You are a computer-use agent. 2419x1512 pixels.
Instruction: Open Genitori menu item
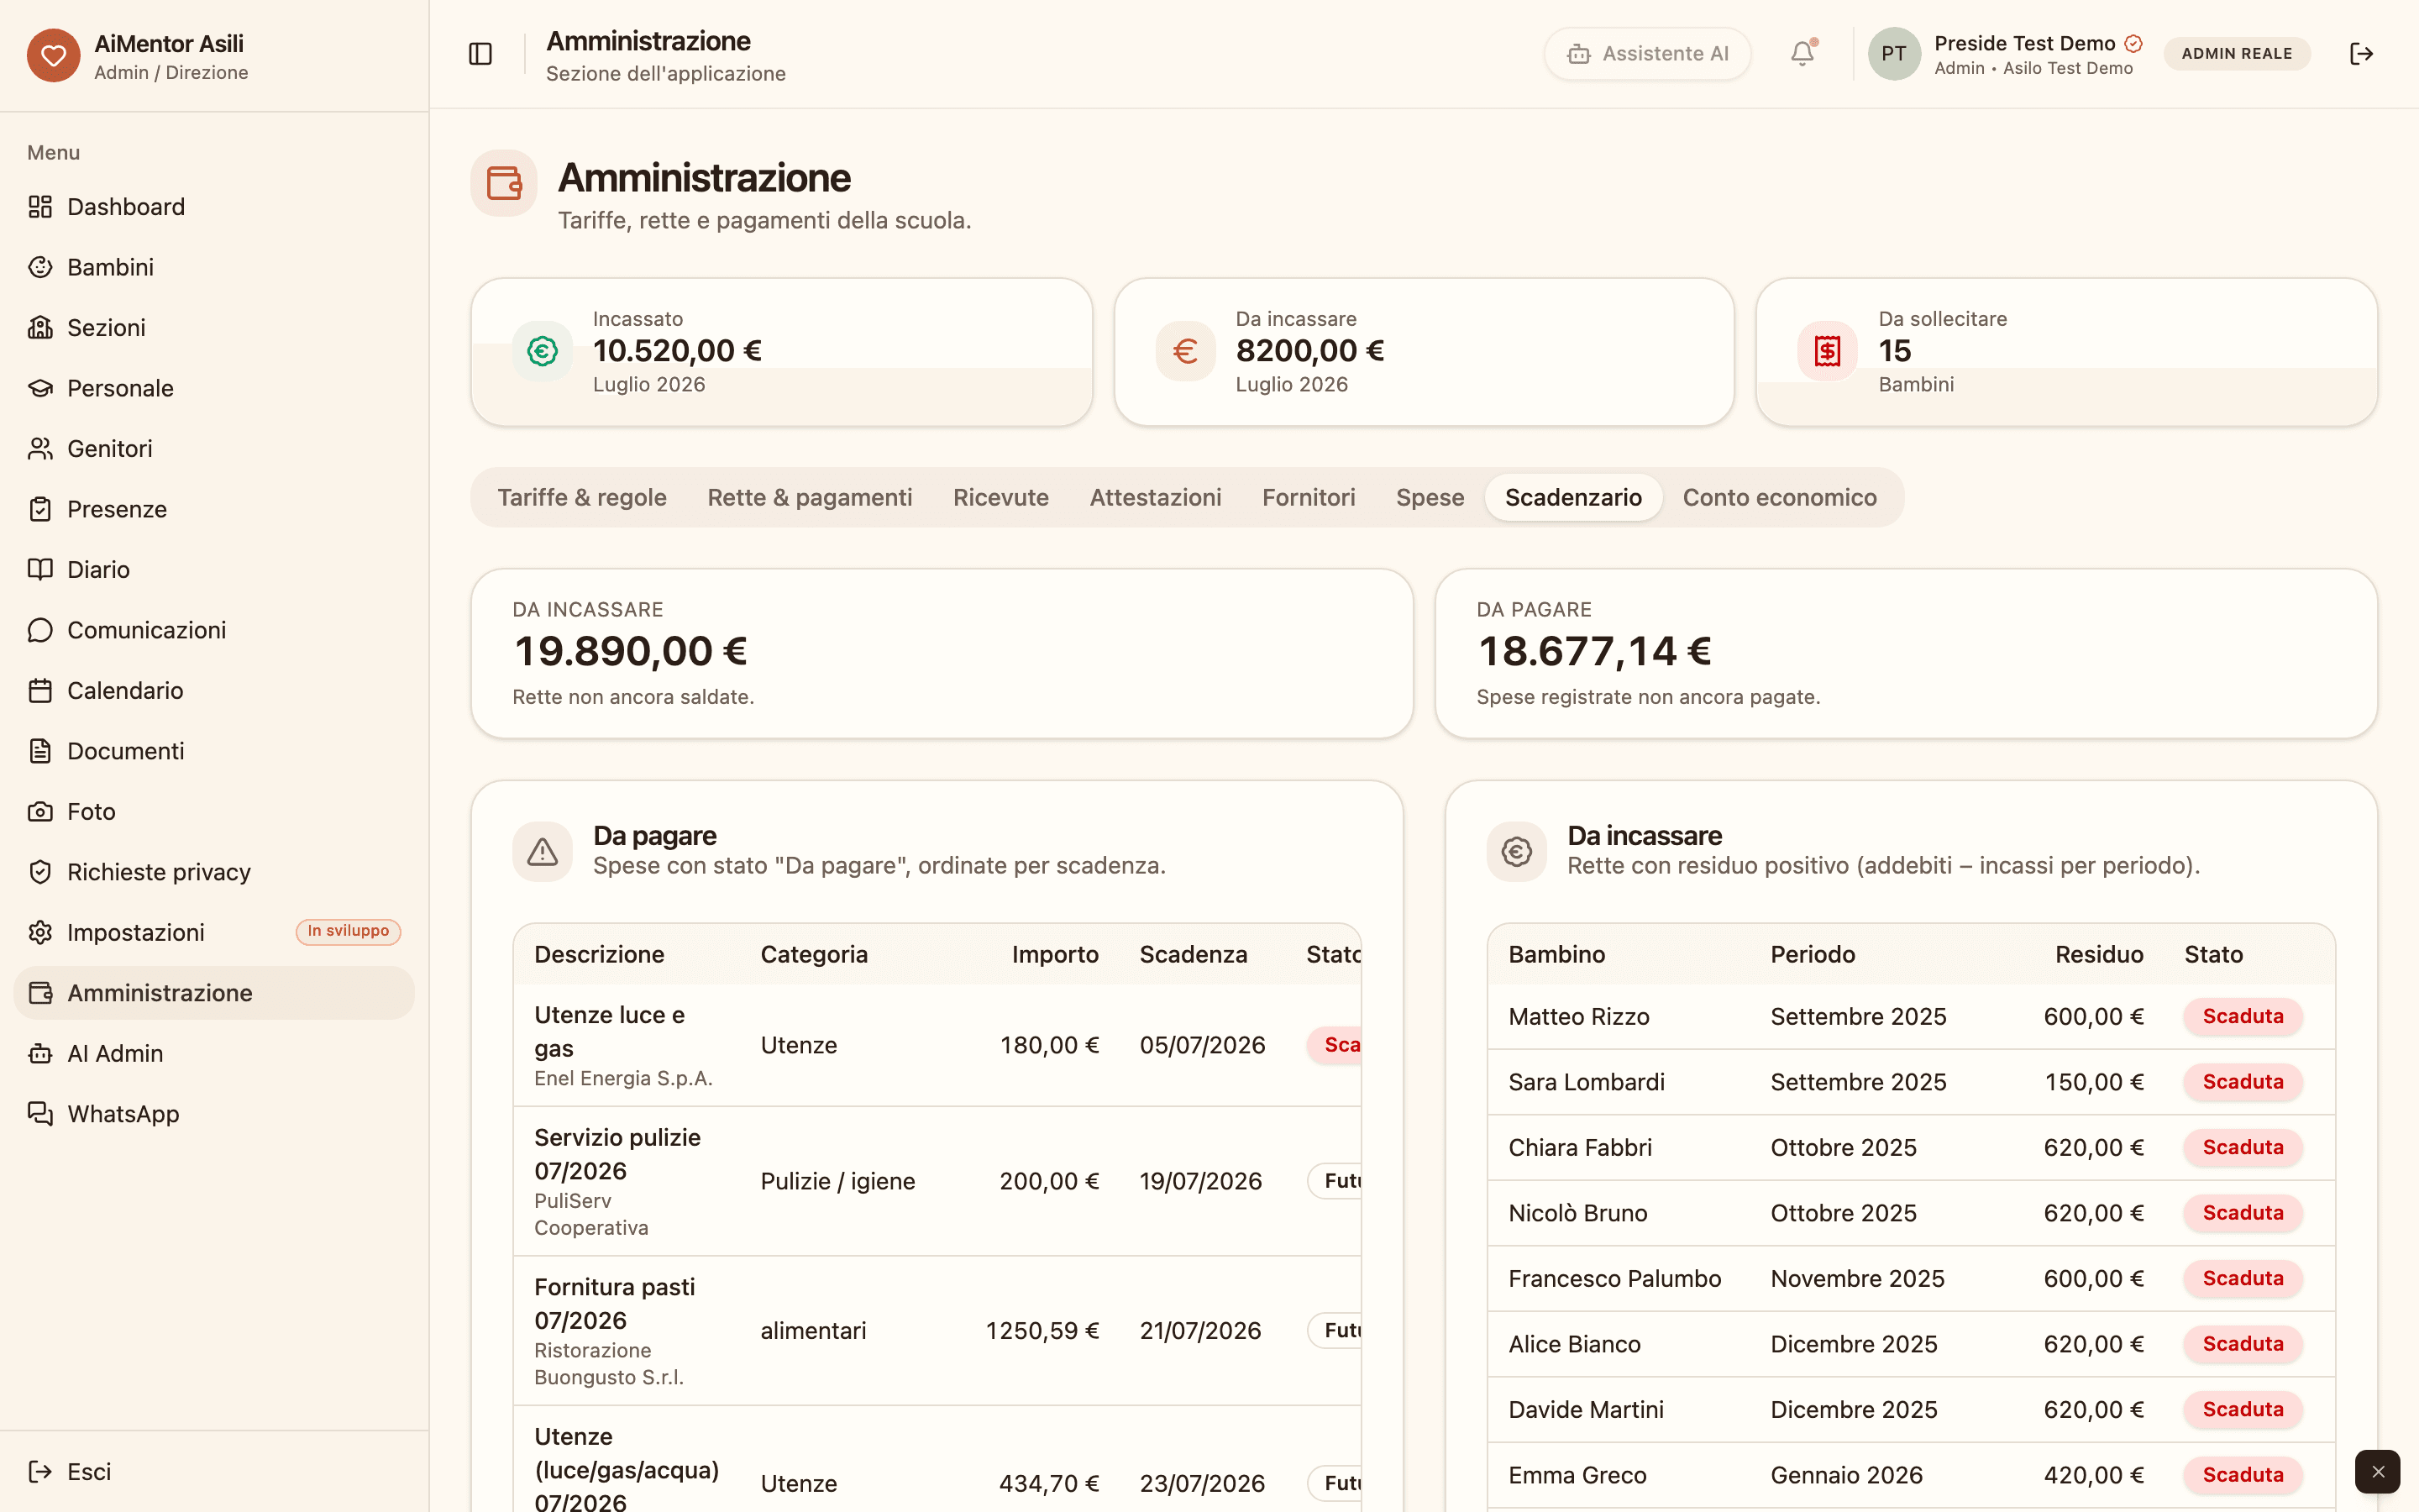pyautogui.click(x=214, y=449)
